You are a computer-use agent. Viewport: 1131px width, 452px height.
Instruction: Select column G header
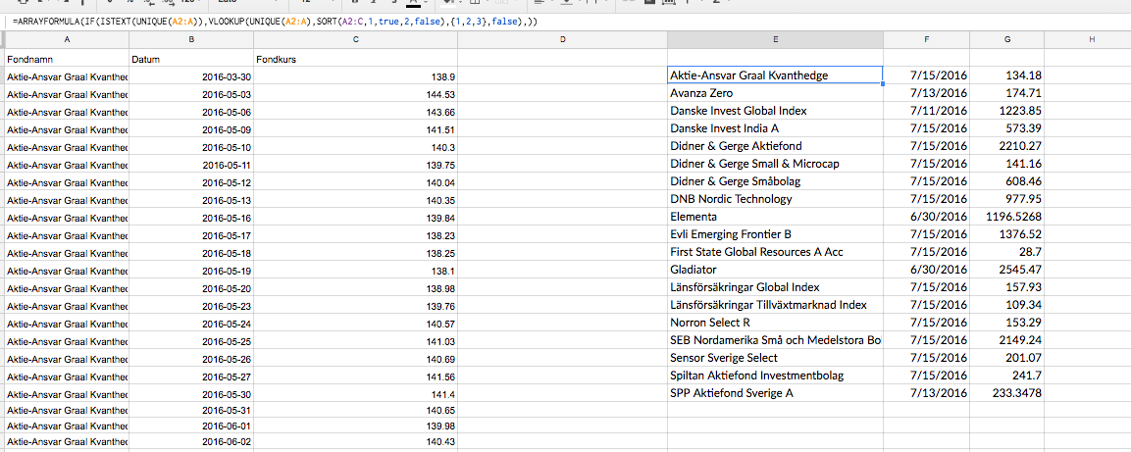pyautogui.click(x=1007, y=40)
